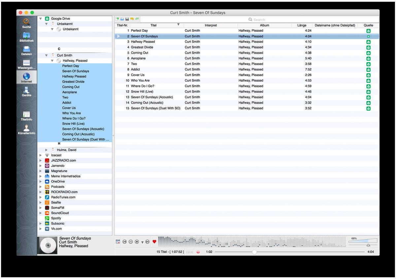Image resolution: width=396 pixels, height=279 pixels.
Task: Switch to Bibliothek sidebar tab
Action: point(26,37)
